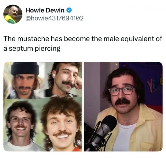166x158 pixels.
Task: Click the blue verified badge icon
Action: click(x=69, y=11)
